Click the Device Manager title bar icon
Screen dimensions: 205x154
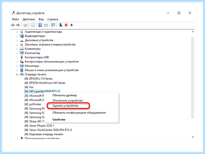[x=13, y=13]
